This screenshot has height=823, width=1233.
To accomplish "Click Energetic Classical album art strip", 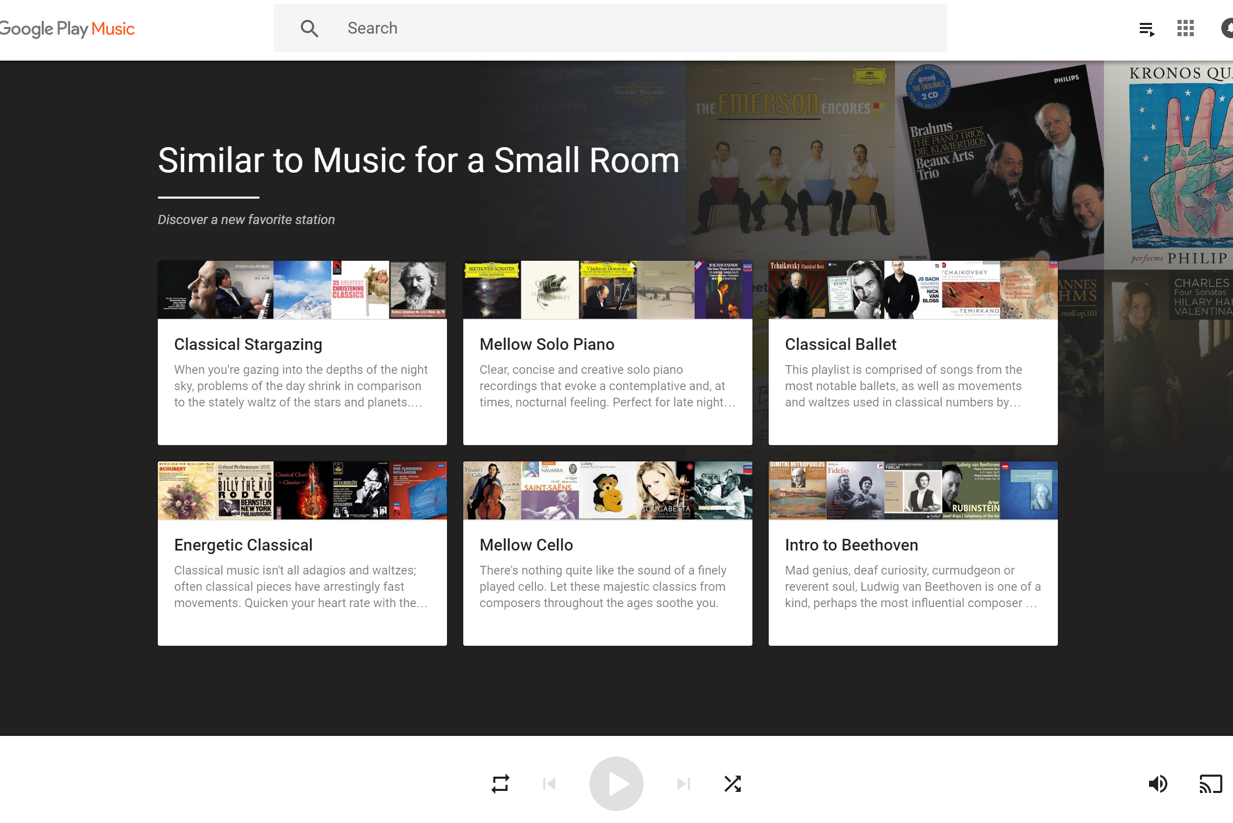I will [x=302, y=490].
